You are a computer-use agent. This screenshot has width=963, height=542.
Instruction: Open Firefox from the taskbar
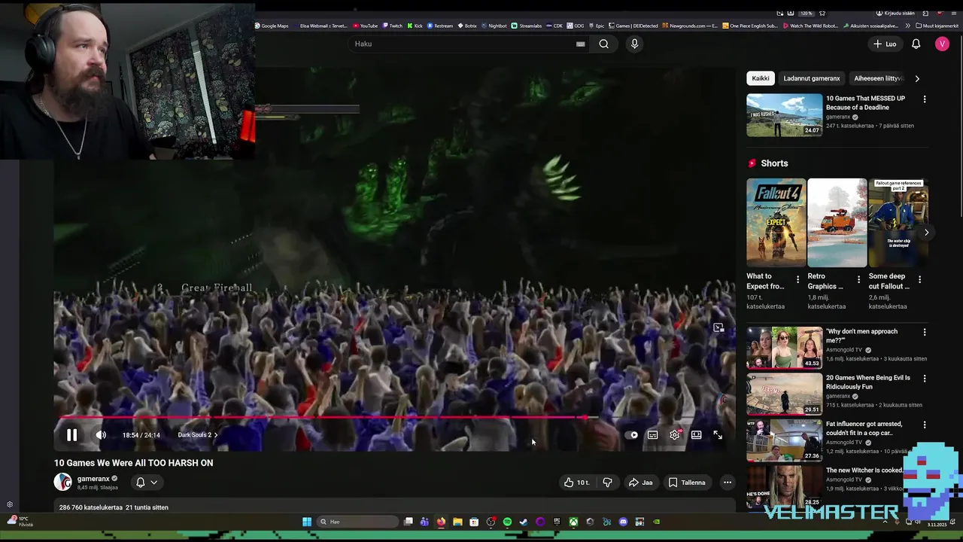click(x=441, y=522)
